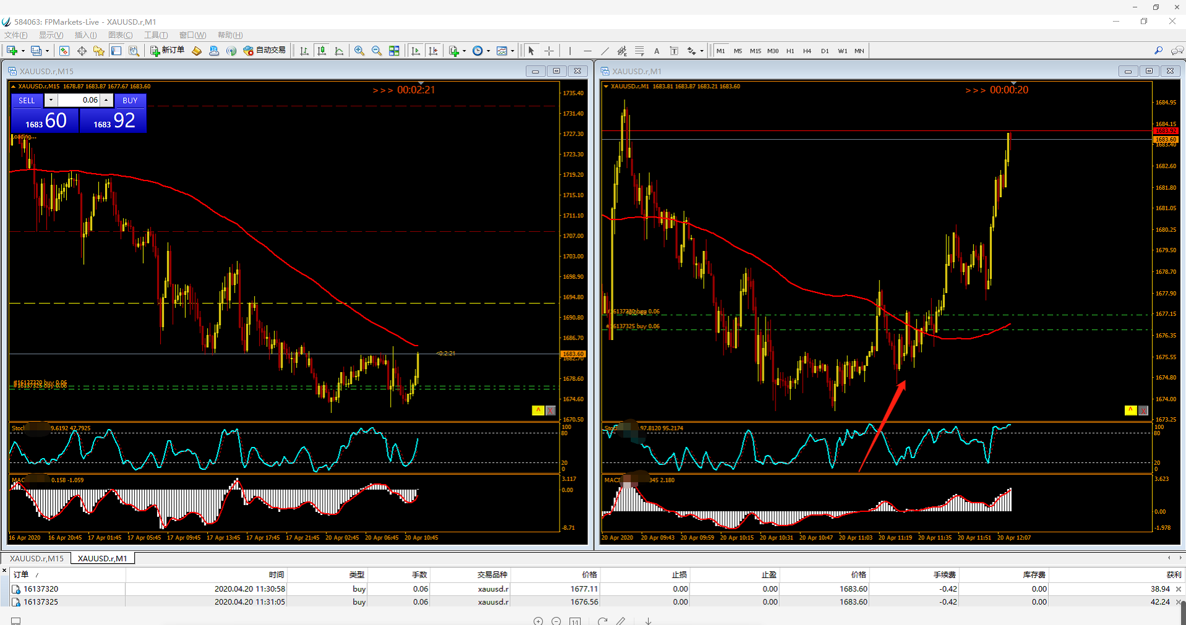1186x625 pixels.
Task: Toggle the Terminal panel icon
Action: 116,51
